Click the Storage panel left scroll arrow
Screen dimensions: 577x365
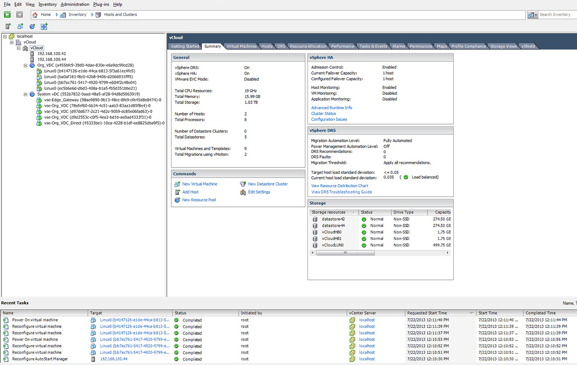point(313,253)
